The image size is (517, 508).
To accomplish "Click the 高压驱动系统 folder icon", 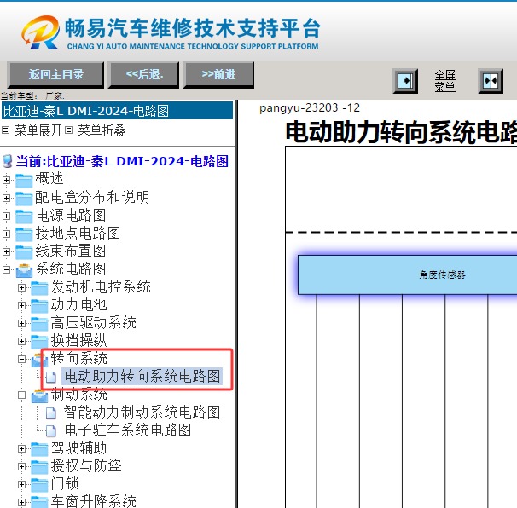I will click(x=39, y=324).
